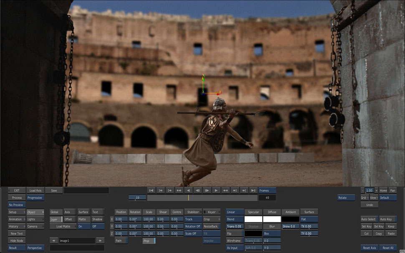This screenshot has width=405, height=253.
Task: Click the Play forward transport button
Action: click(216, 190)
